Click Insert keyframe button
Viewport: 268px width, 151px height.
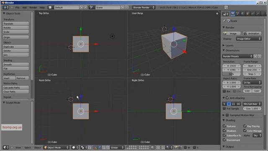click(9, 78)
